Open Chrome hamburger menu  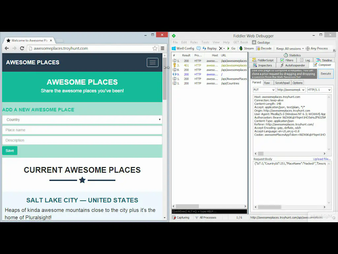pos(162,48)
